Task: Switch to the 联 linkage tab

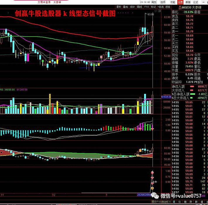Action: 196,202
